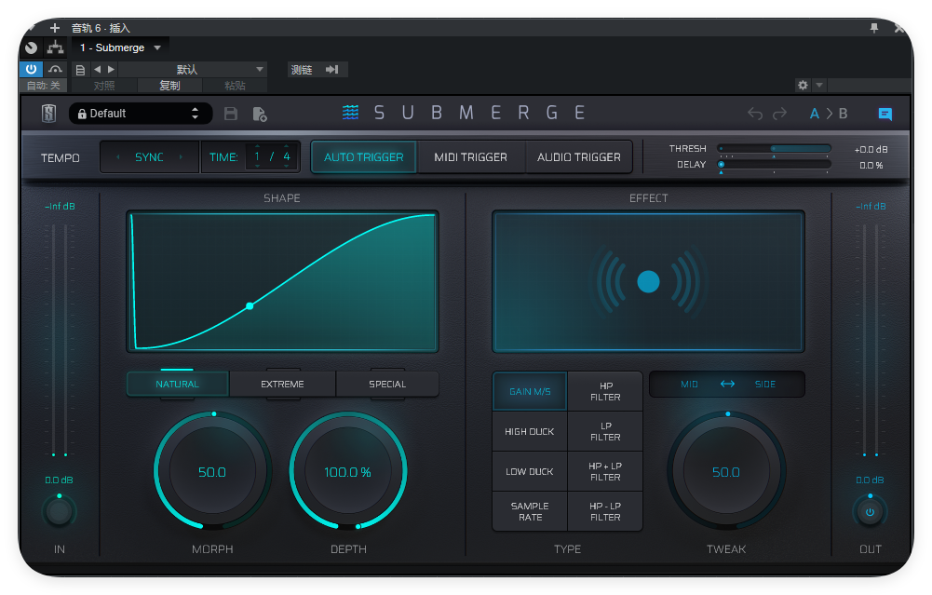Toggle the plugin power bypass button
This screenshot has width=932, height=595.
point(32,69)
